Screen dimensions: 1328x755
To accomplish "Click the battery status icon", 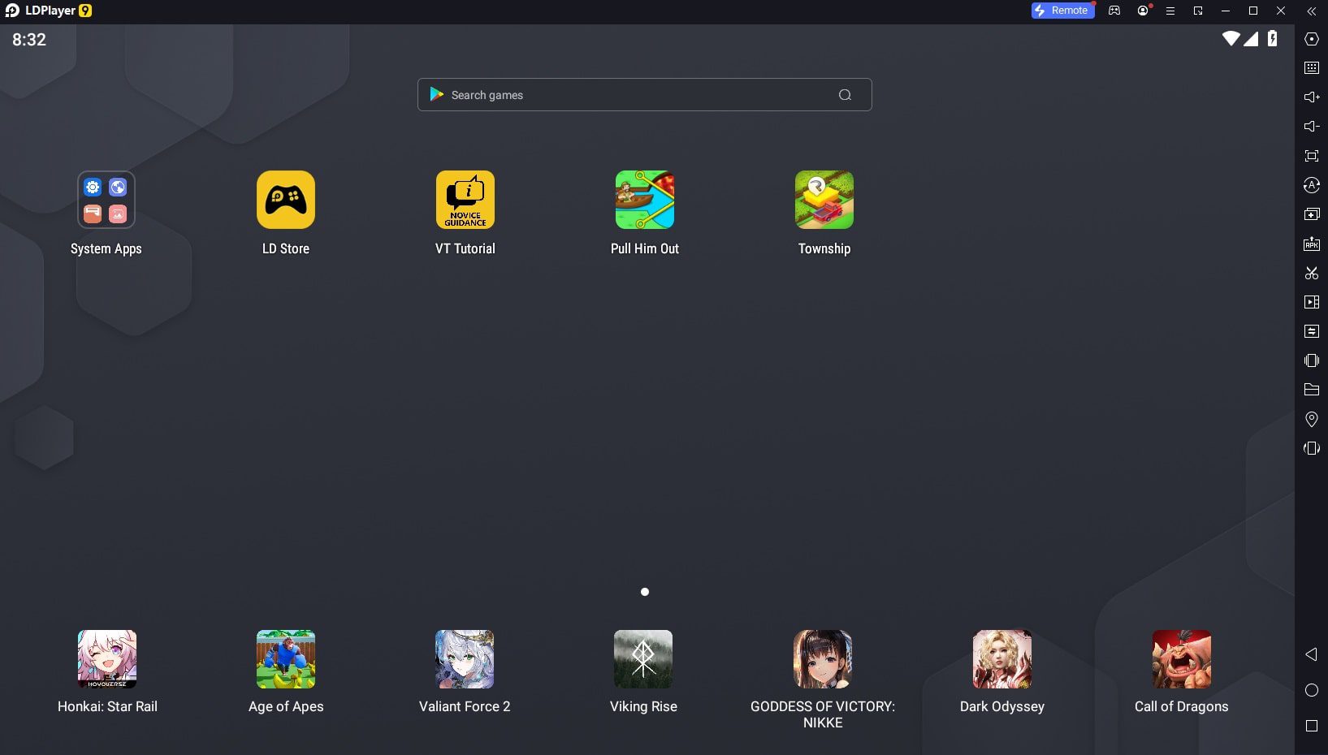I will [x=1272, y=38].
